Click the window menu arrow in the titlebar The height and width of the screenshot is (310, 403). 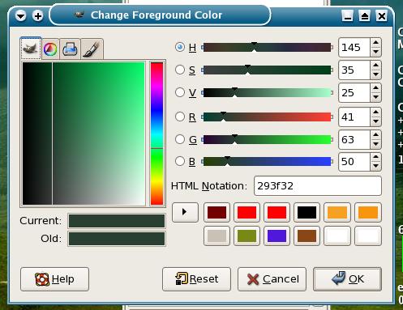click(21, 16)
